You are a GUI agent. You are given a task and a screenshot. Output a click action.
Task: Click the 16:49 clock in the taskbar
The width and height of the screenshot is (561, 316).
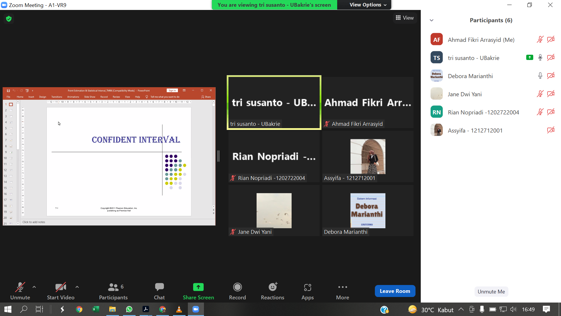pos(528,310)
